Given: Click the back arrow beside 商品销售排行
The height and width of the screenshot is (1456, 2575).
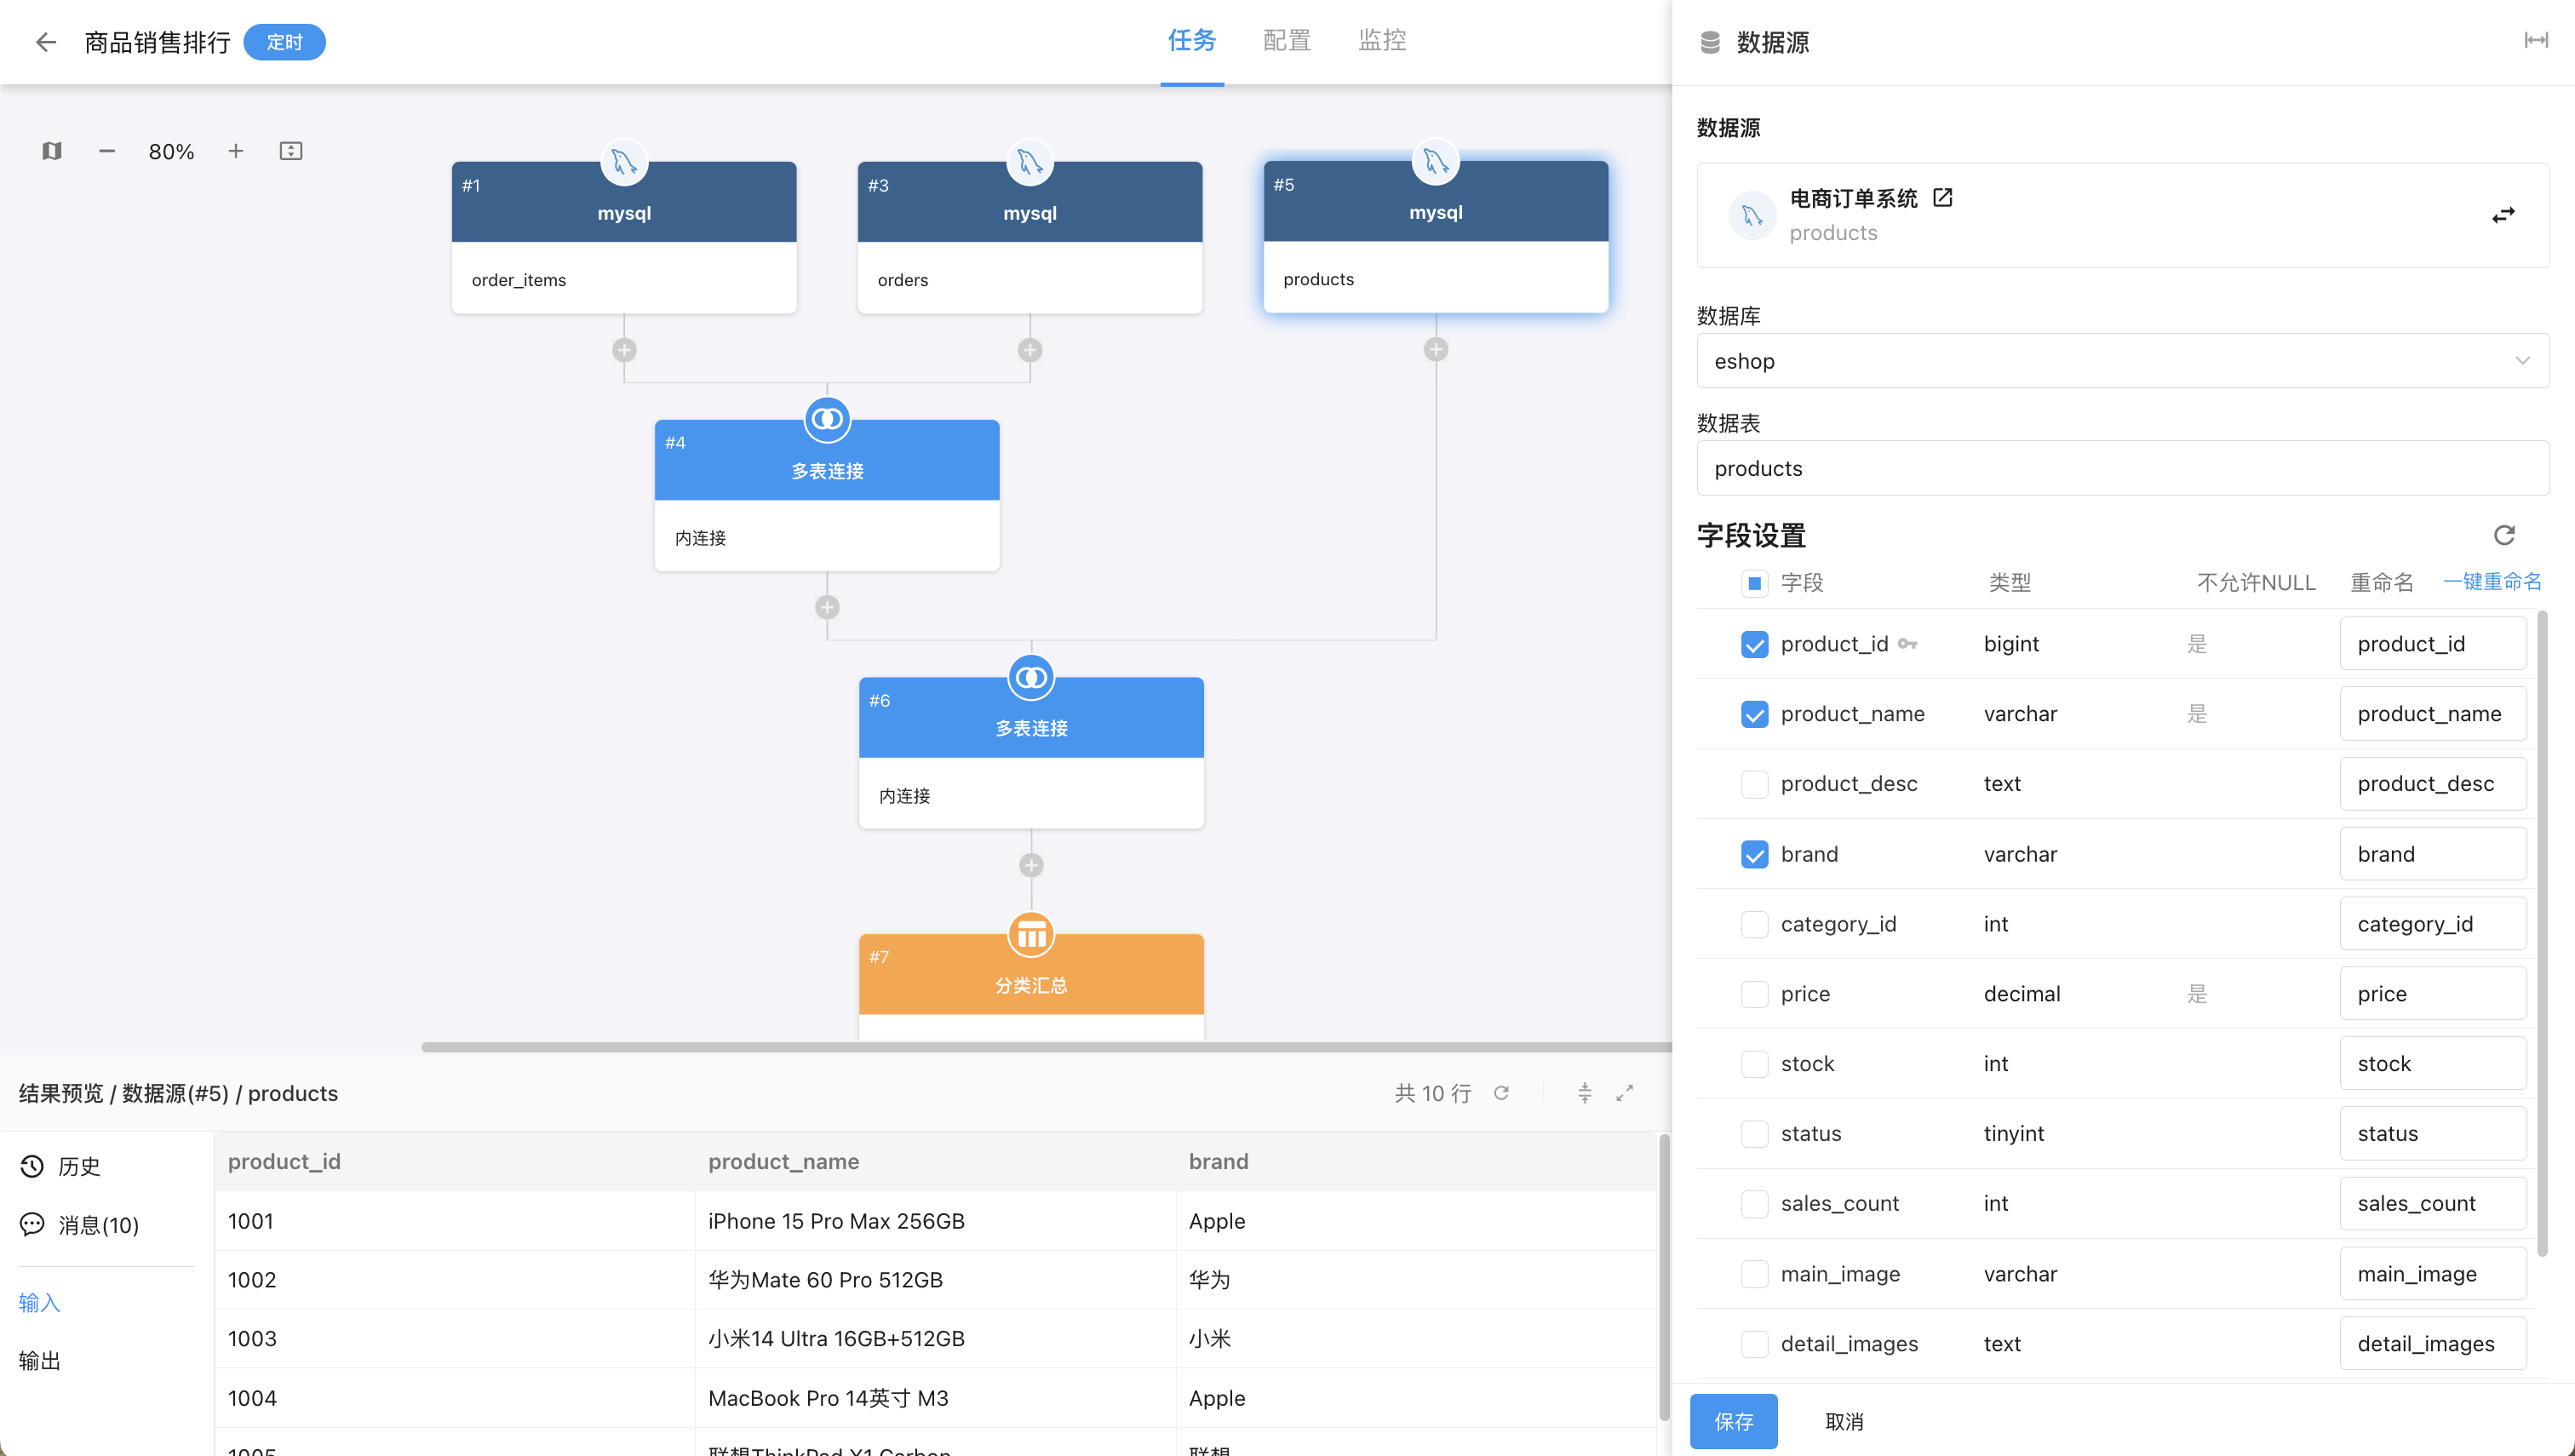Looking at the screenshot, I should 45,42.
